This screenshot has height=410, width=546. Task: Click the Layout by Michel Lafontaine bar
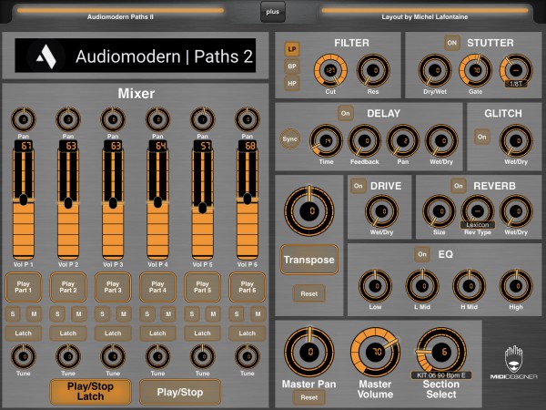point(425,13)
